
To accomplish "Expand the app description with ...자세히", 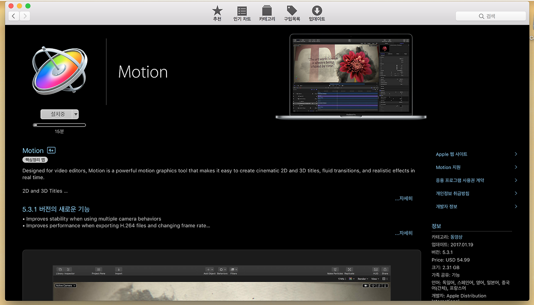I will [x=404, y=199].
